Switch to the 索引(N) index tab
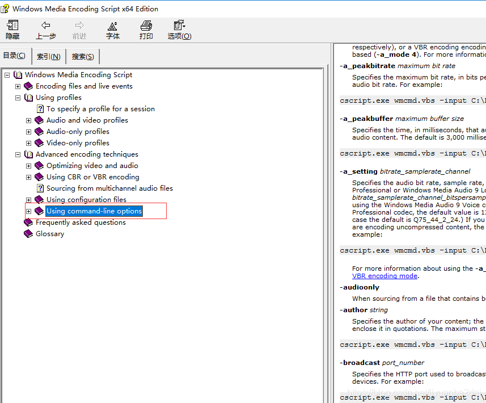Screen dimensions: 486x403 [49, 56]
